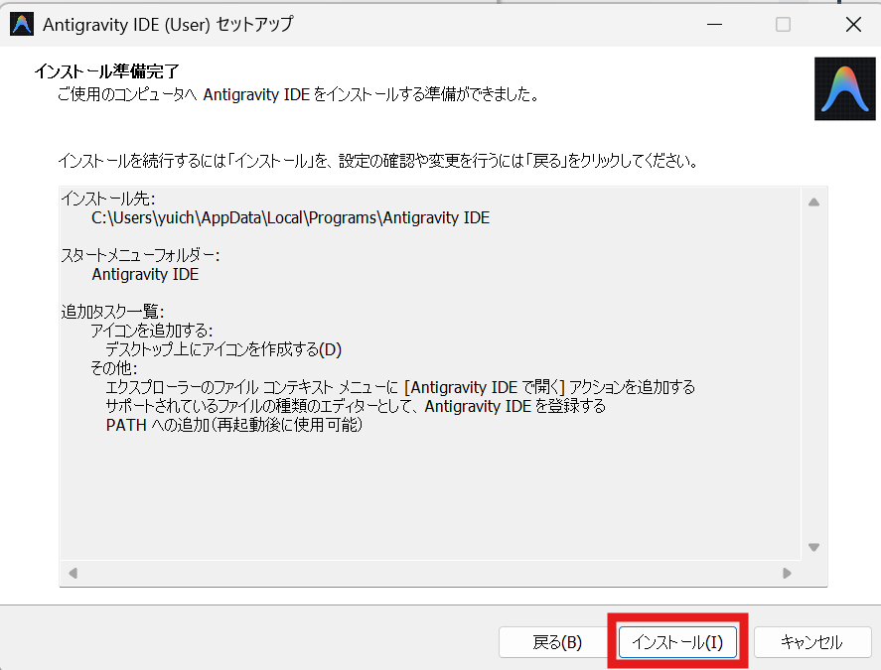Close the setup window
Viewport: 881px width, 670px height.
[853, 24]
